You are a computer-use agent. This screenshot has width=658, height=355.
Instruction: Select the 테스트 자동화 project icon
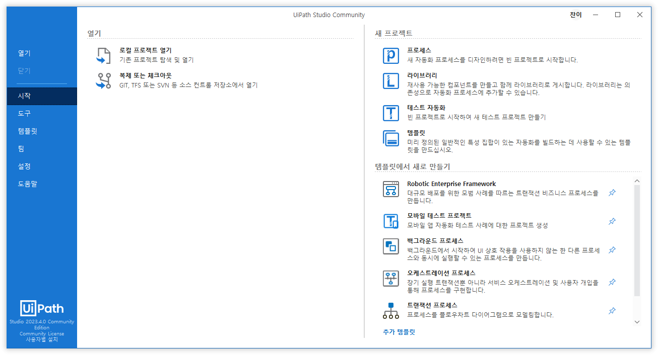391,113
